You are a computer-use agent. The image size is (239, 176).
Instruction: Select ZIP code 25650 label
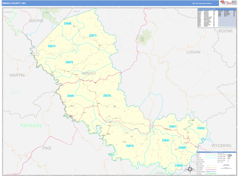point(200,128)
